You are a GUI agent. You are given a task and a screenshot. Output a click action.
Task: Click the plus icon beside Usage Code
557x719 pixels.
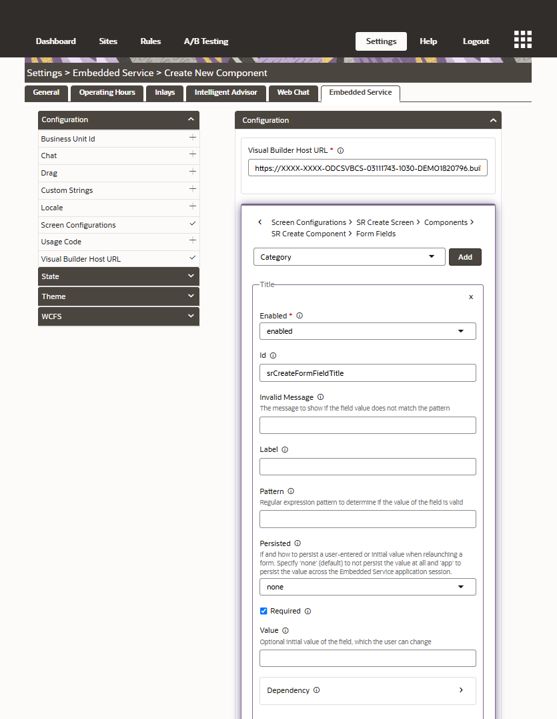pos(192,242)
